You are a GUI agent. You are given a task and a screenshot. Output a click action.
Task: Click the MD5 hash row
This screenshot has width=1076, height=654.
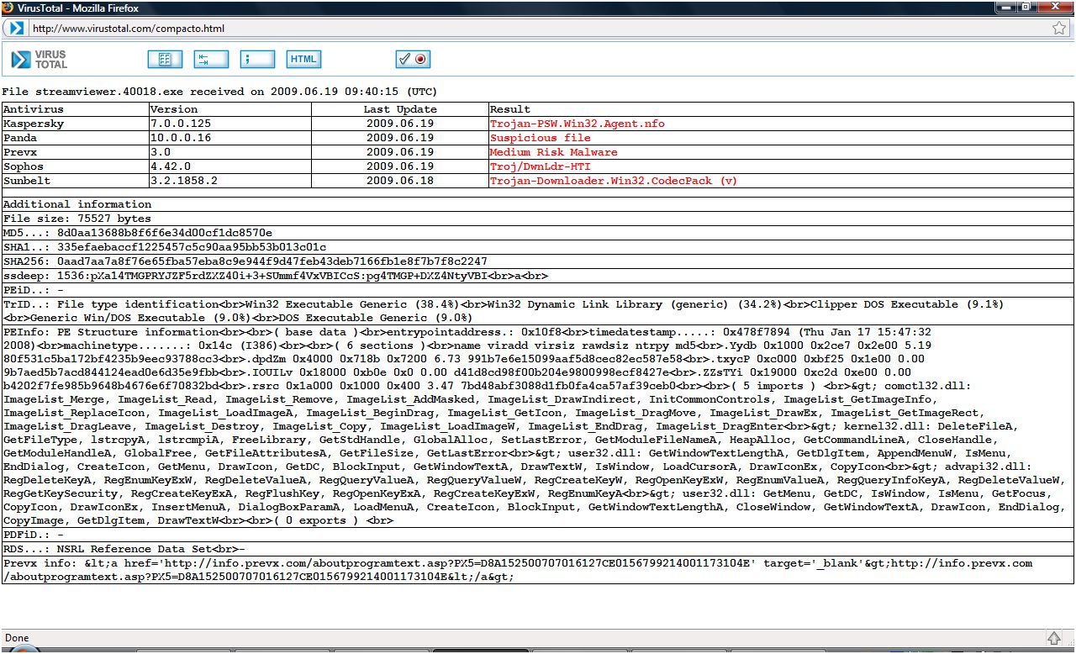coord(538,233)
